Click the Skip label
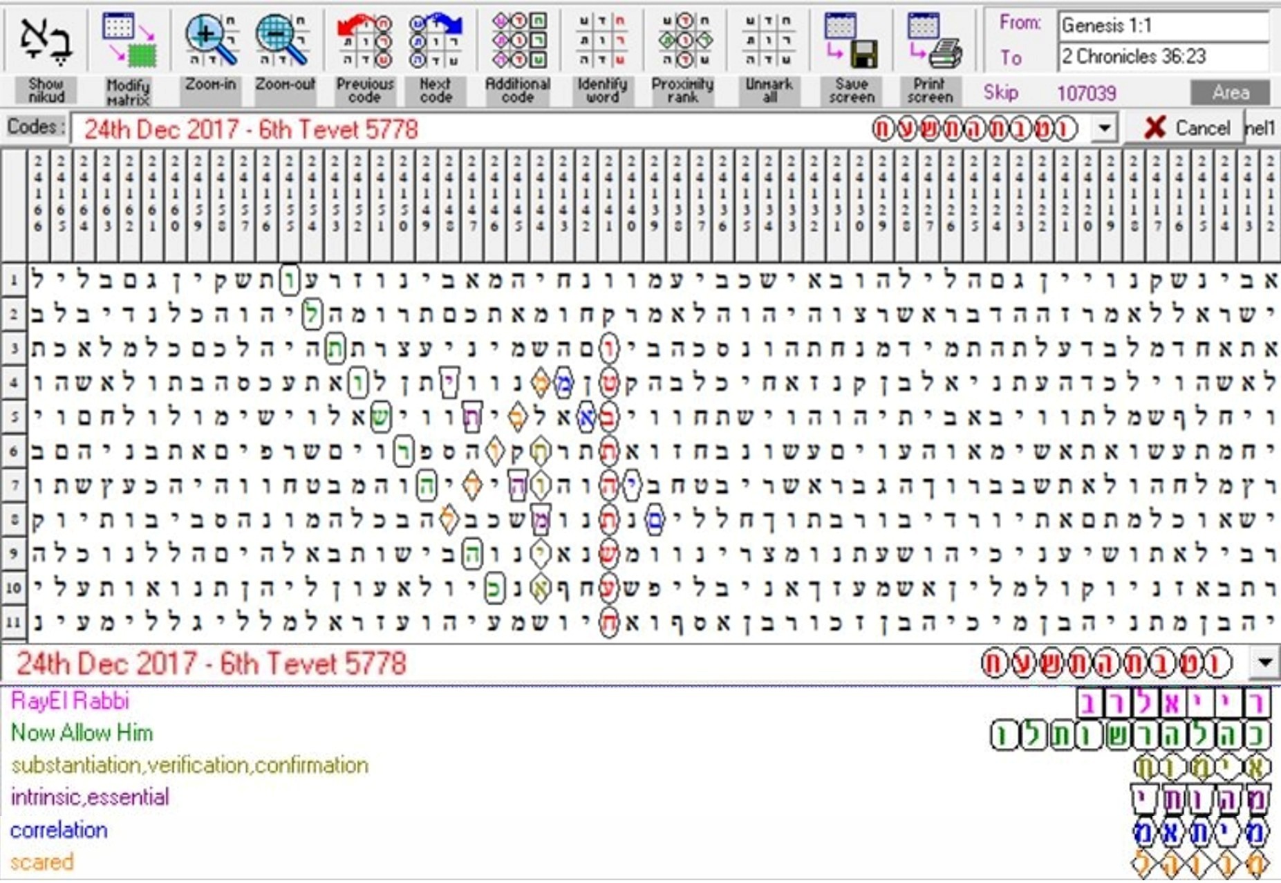The width and height of the screenshot is (1281, 883). (x=1000, y=93)
